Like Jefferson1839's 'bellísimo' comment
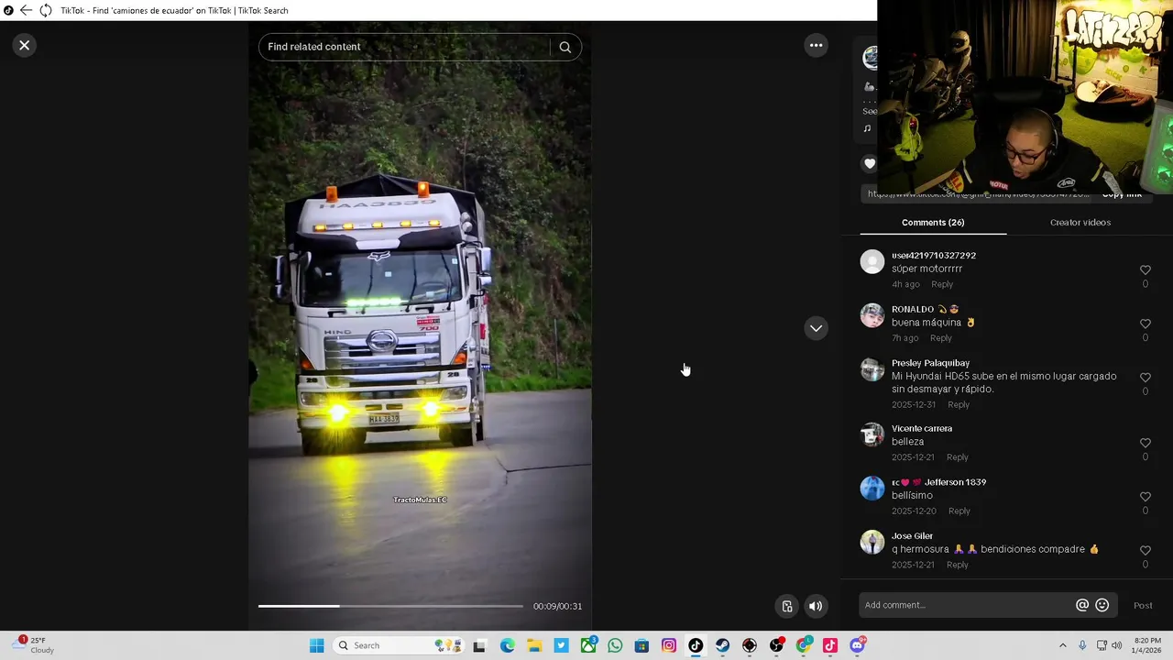Image resolution: width=1173 pixels, height=660 pixels. click(1145, 497)
